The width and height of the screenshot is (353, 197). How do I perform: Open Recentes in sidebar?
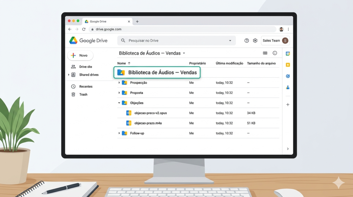[86, 86]
